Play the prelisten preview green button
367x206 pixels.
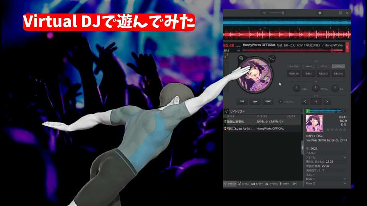click(307, 111)
